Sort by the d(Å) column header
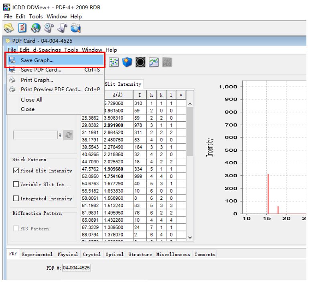Screen dimensions: 312x285 118,95
